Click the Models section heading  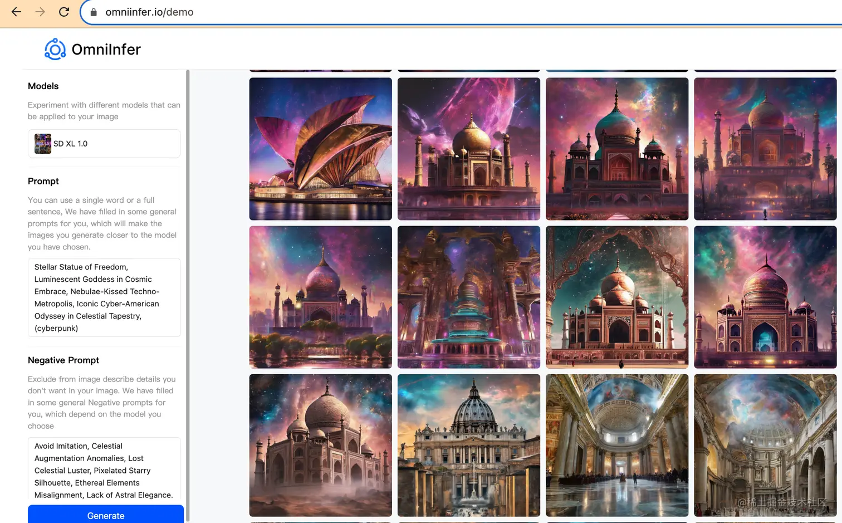click(43, 86)
